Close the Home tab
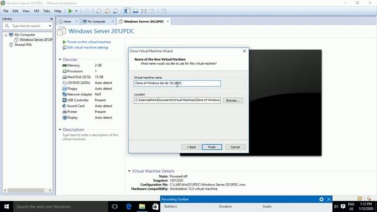 coord(77,21)
